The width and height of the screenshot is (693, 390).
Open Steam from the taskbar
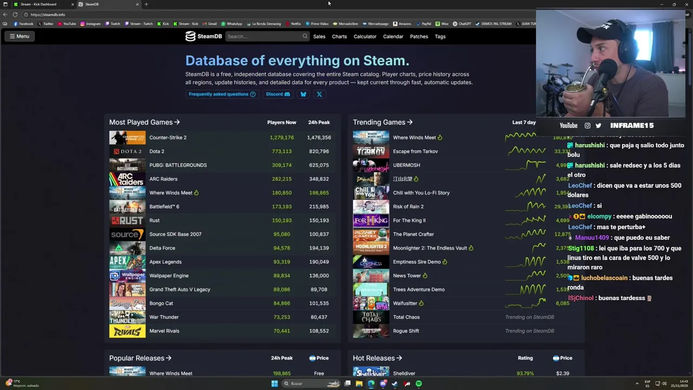point(395,383)
